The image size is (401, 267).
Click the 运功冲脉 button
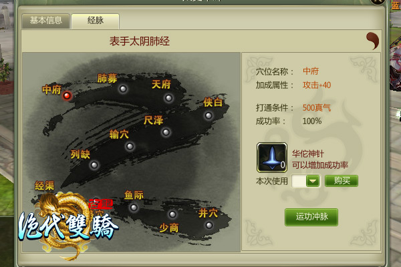pyautogui.click(x=311, y=217)
